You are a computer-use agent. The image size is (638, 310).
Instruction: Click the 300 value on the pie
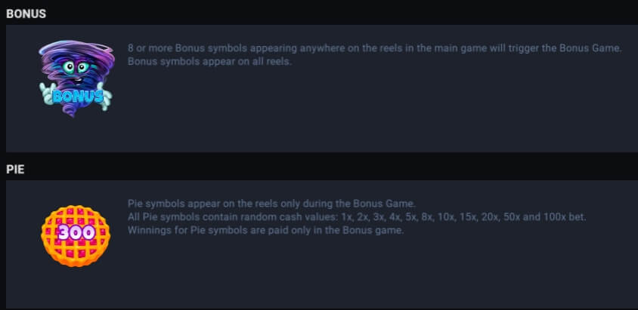click(x=76, y=233)
